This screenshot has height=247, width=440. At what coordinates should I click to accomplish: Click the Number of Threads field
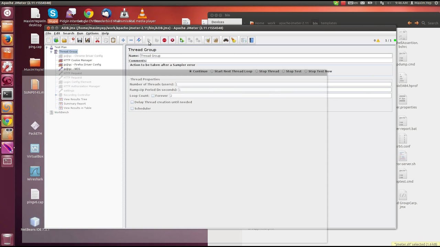click(283, 84)
